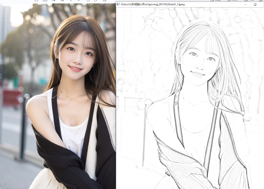
Task: Minimize the Sketch_1.jpeg window
Action: 245,4
